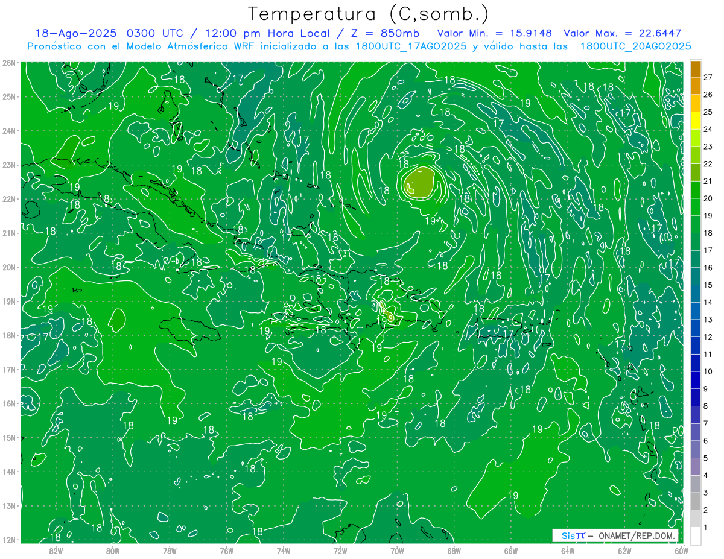
Task: Pick the purple colorbar swatch between 4 and 5
Action: tap(696, 467)
